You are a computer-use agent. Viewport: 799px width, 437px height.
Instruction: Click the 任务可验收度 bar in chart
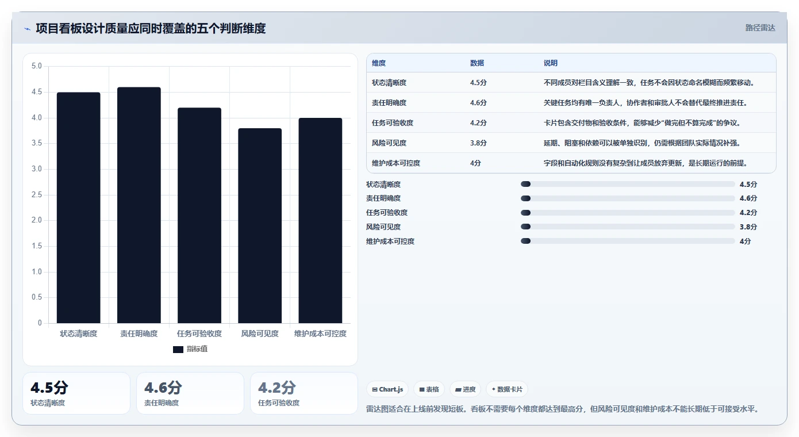click(199, 216)
